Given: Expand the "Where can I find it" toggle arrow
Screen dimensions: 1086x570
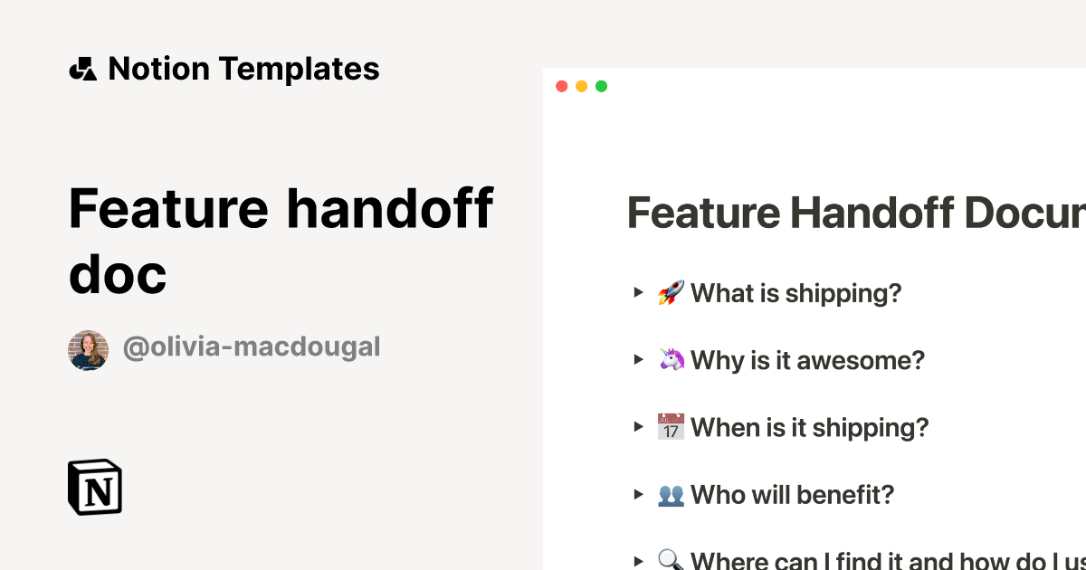Looking at the screenshot, I should click(x=638, y=561).
